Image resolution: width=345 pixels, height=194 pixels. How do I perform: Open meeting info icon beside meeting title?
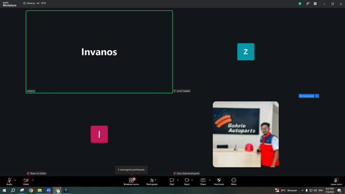(24, 3)
